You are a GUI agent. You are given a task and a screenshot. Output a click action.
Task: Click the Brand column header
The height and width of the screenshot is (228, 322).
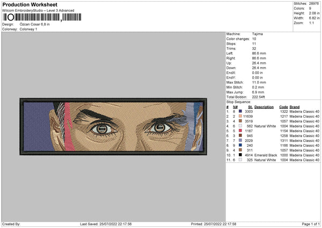[x=295, y=107]
